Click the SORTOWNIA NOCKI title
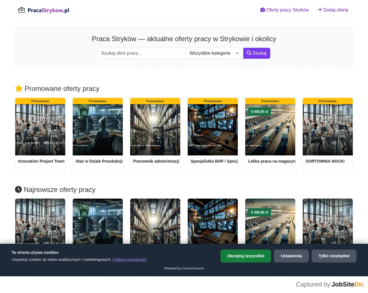The image size is (368, 293). coord(325,161)
